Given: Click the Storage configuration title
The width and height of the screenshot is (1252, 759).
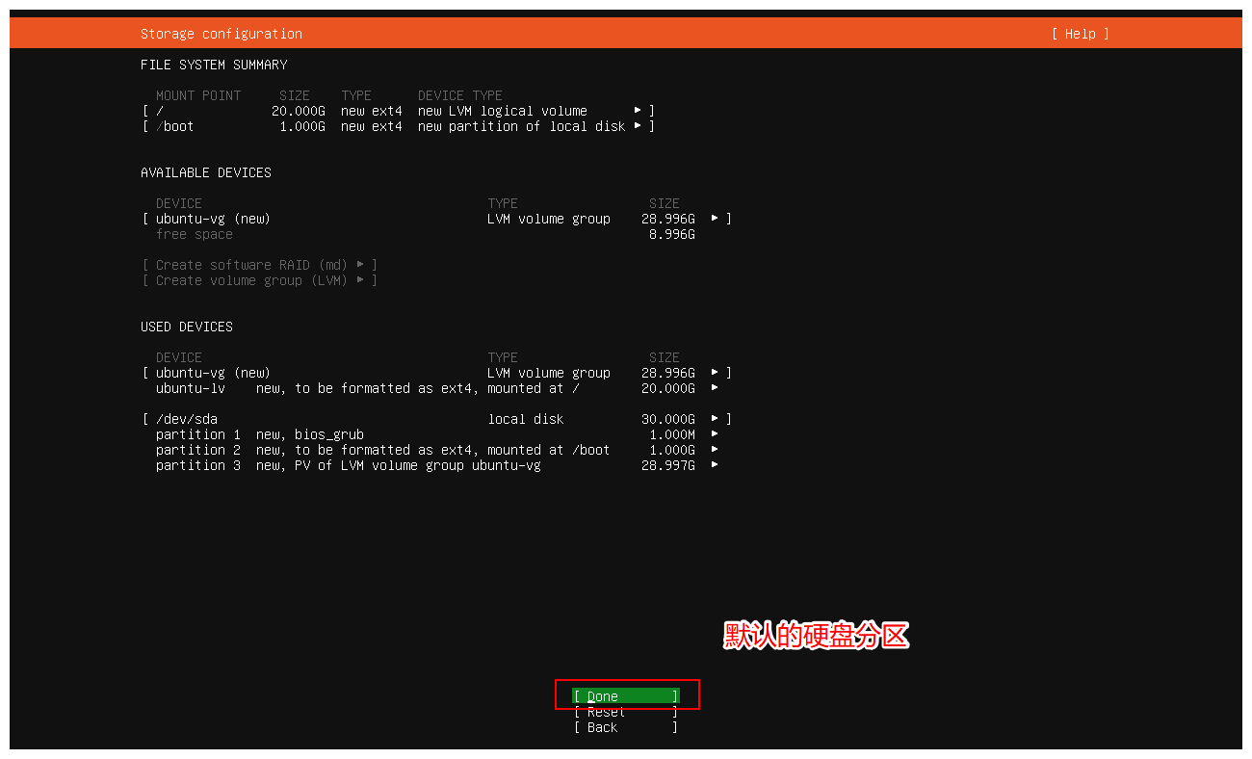Looking at the screenshot, I should click(x=222, y=34).
